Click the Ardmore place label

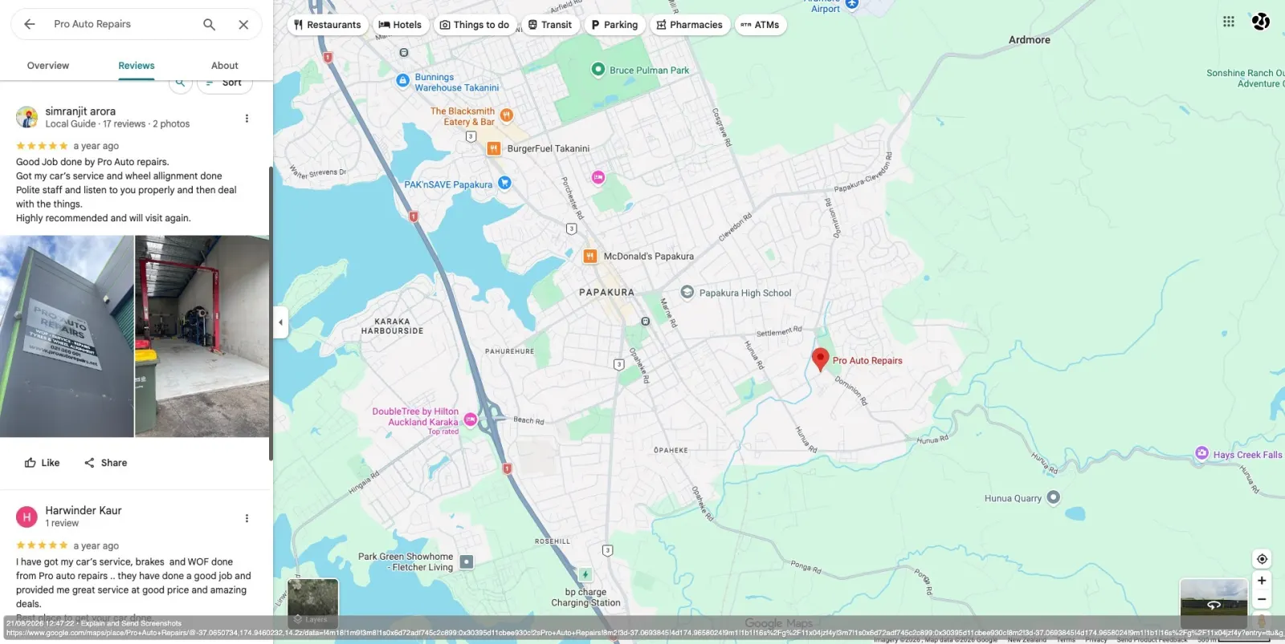[x=1030, y=40]
